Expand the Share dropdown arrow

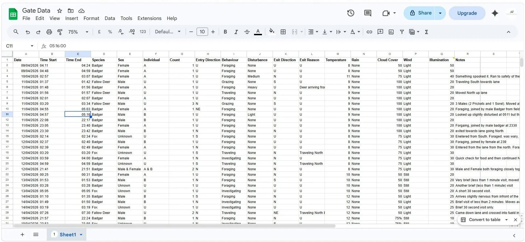pos(440,13)
